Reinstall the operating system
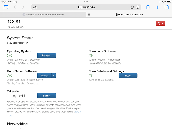The image size is (172, 129). pos(46,55)
